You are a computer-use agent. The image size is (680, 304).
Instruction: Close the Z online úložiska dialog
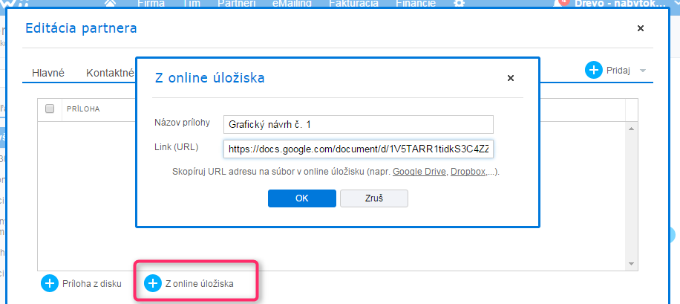point(511,78)
